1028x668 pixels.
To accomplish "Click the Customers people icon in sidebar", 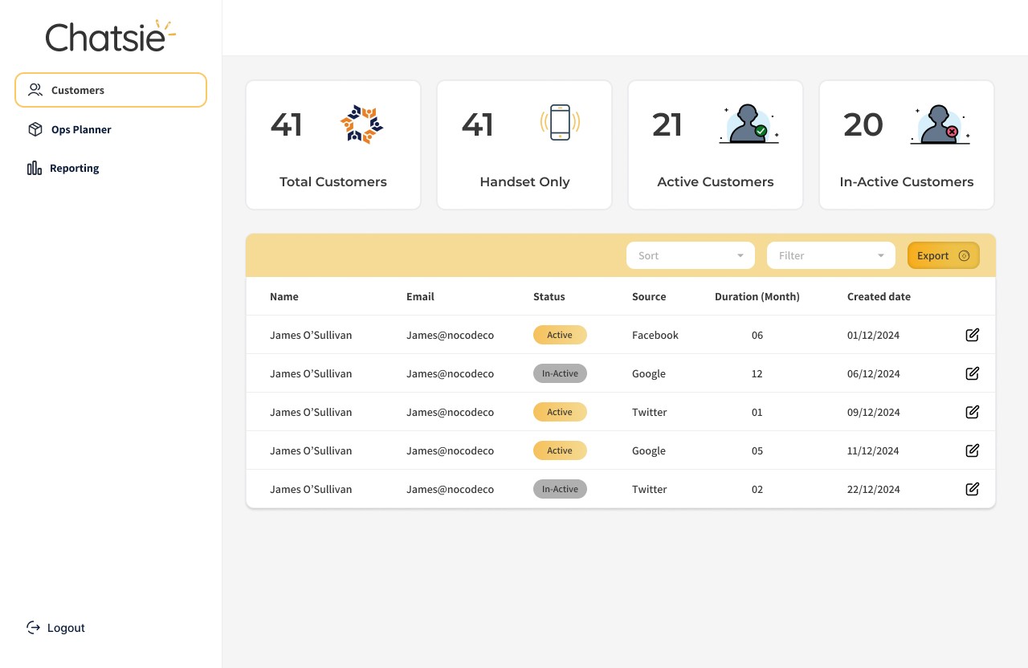I will coord(35,90).
